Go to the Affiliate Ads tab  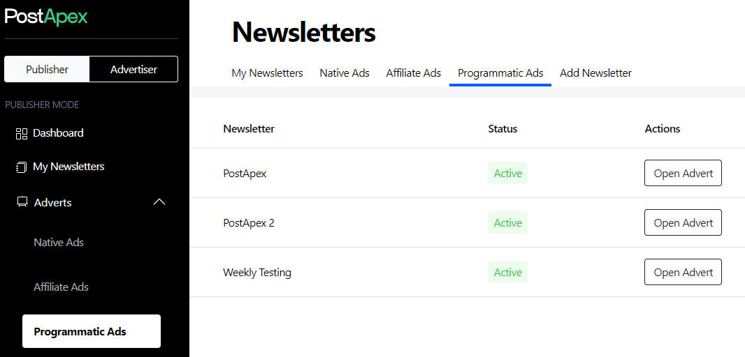click(x=413, y=73)
